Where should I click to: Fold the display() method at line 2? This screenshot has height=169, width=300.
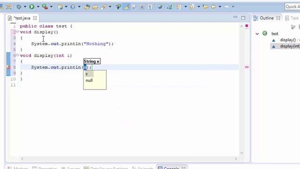17,31
